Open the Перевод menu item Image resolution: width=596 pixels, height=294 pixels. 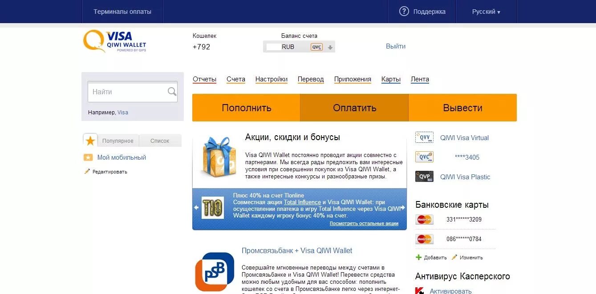click(x=311, y=79)
